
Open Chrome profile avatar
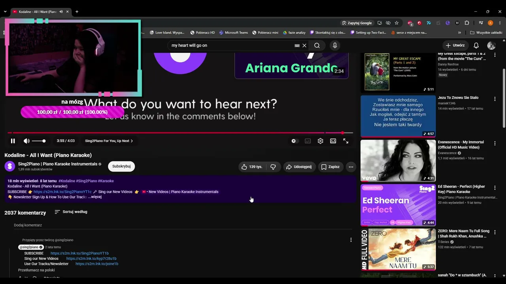pos(491,23)
